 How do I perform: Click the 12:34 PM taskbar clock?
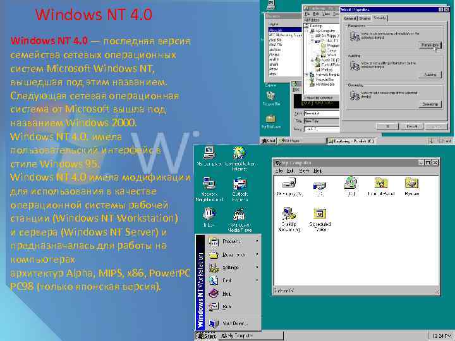click(441, 336)
